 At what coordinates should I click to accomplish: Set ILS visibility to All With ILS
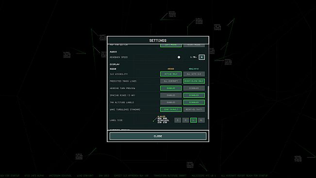click(194, 74)
